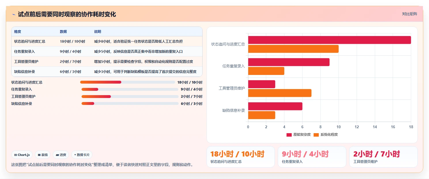
Task: Click the lightning icon beside the title
Action: pyautogui.click(x=14, y=14)
